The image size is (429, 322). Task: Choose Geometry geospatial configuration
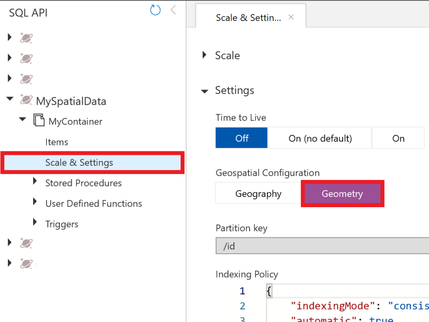(x=342, y=194)
